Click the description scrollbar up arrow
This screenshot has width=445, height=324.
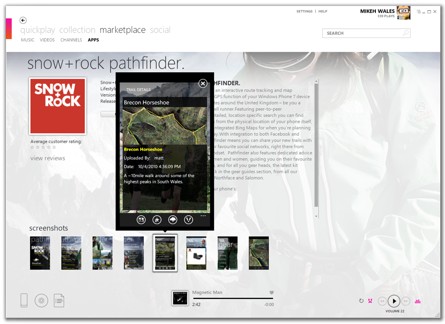[x=316, y=82]
